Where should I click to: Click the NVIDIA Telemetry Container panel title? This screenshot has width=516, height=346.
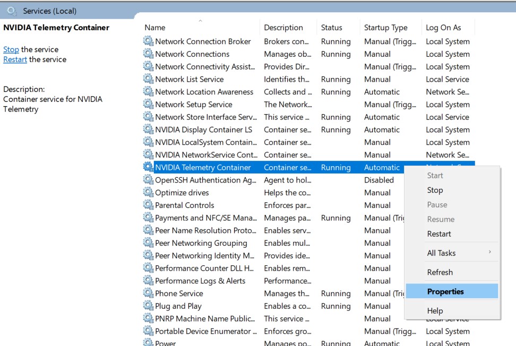point(56,28)
